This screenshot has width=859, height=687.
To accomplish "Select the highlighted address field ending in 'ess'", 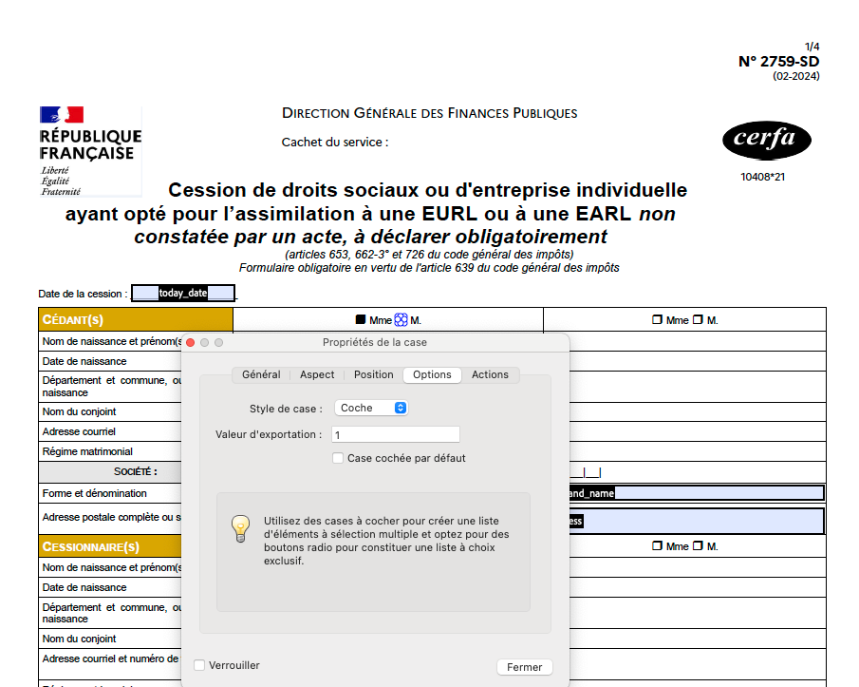I will [x=697, y=521].
